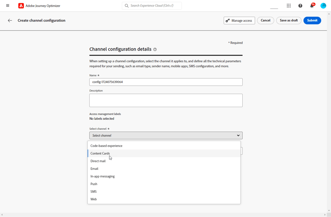Click into the Description text area
Image resolution: width=331 pixels, height=217 pixels.
click(165, 100)
